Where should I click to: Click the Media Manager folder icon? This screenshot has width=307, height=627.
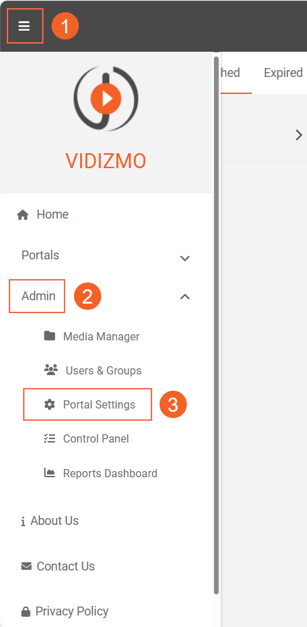50,336
